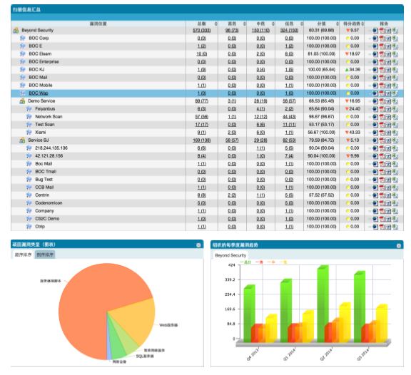Select the Feiyanbus row name
This screenshot has width=411, height=375.
point(45,109)
